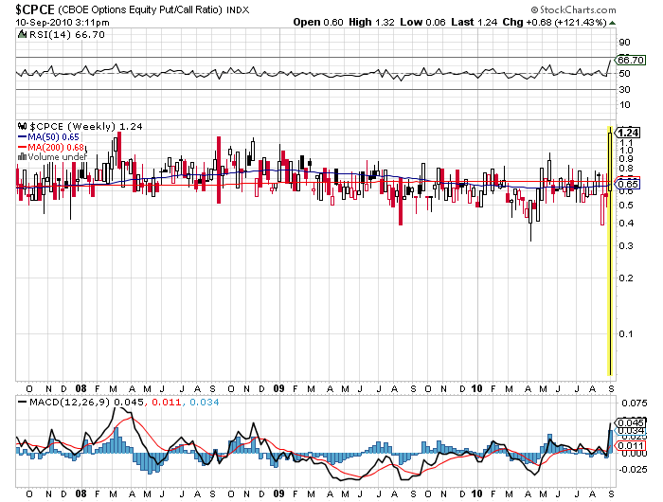Click the 0.045 value tag on MACD axis
Viewport: 663px width, 502px height.
(x=631, y=423)
